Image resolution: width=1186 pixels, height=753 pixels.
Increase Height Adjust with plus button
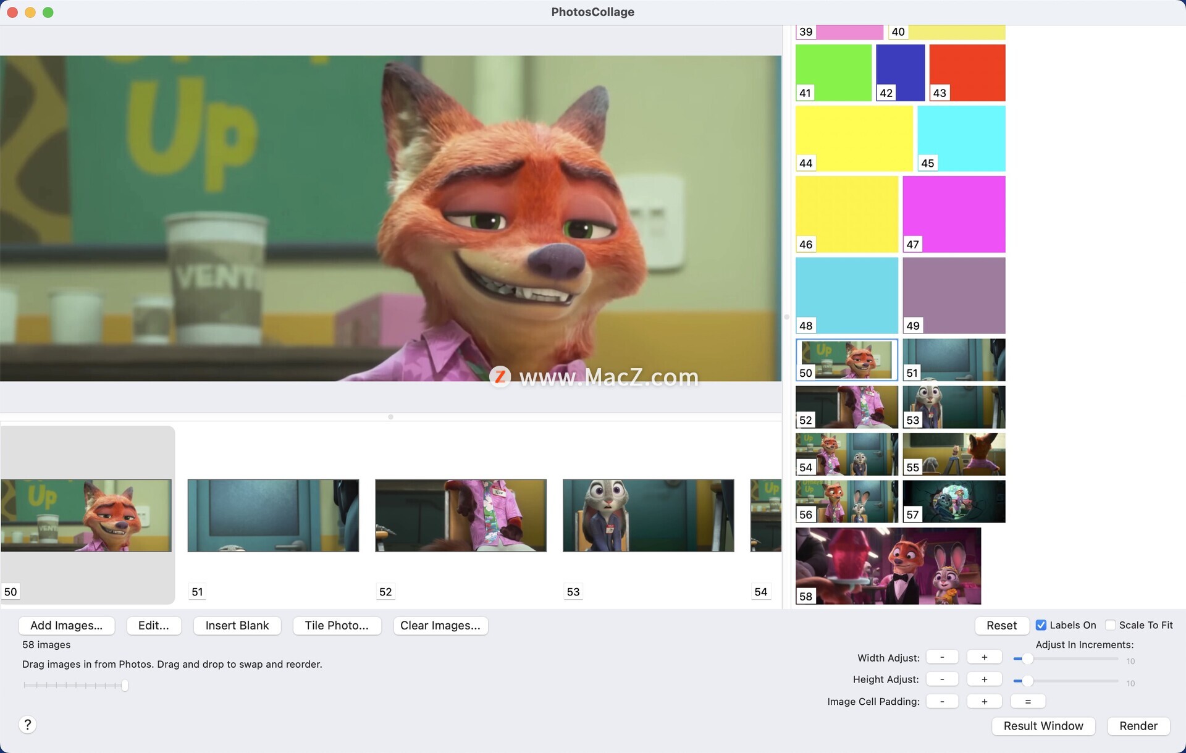(x=984, y=679)
